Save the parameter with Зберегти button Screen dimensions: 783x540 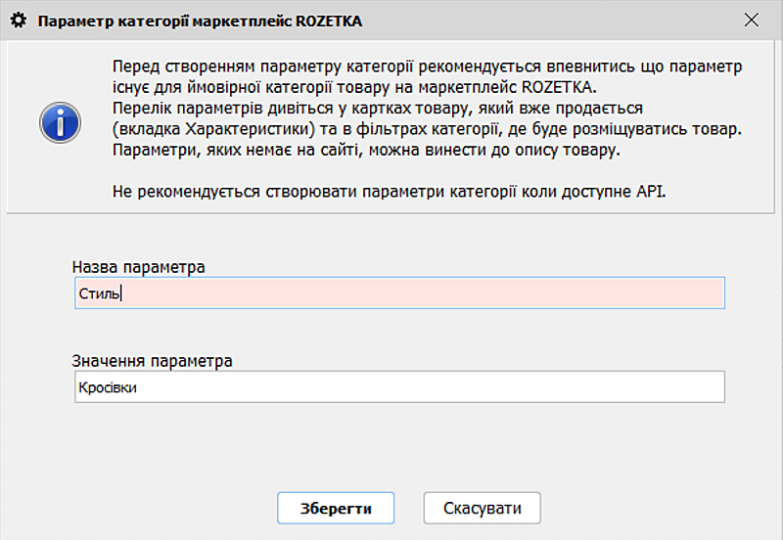336,508
